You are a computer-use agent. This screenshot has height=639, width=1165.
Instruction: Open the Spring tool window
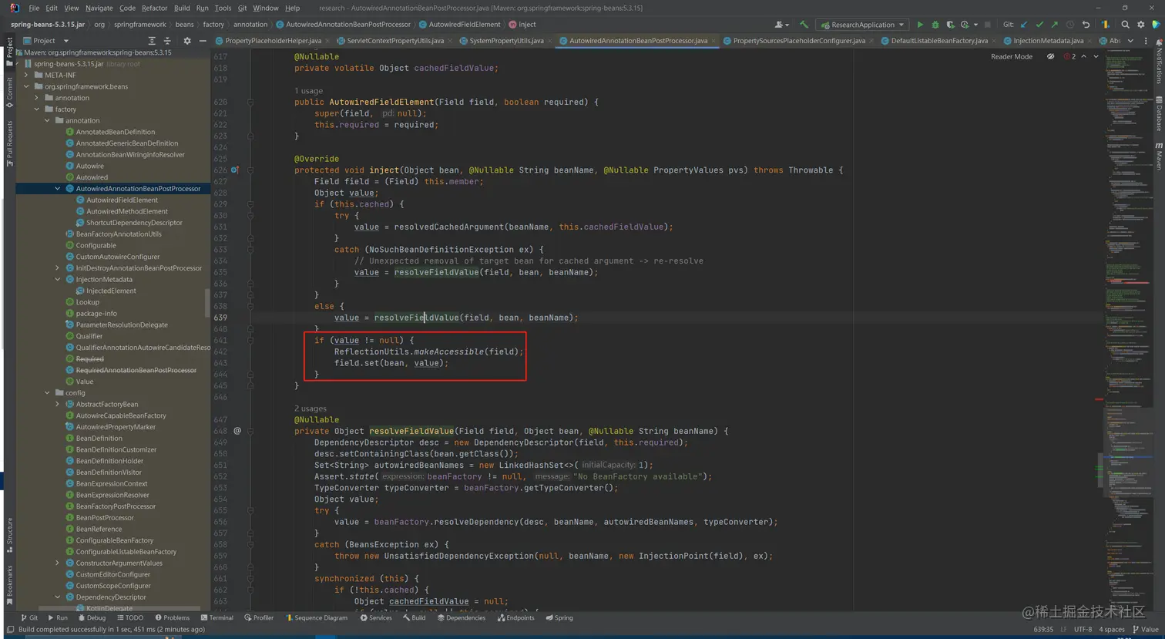559,617
